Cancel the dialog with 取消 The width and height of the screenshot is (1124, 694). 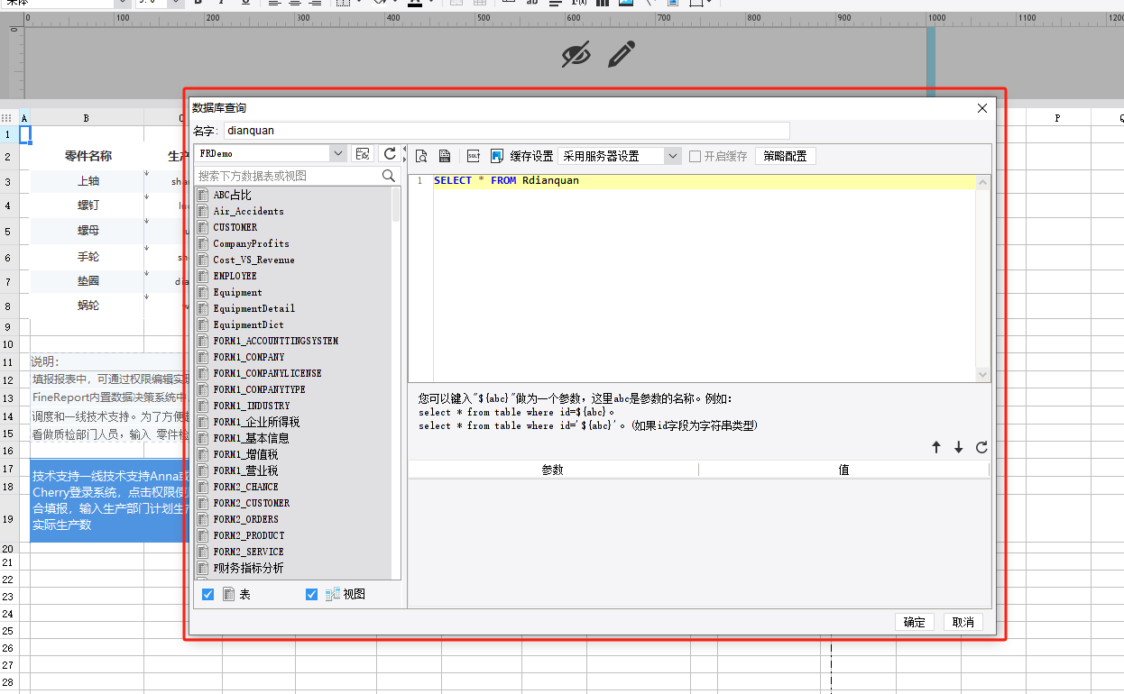click(963, 622)
